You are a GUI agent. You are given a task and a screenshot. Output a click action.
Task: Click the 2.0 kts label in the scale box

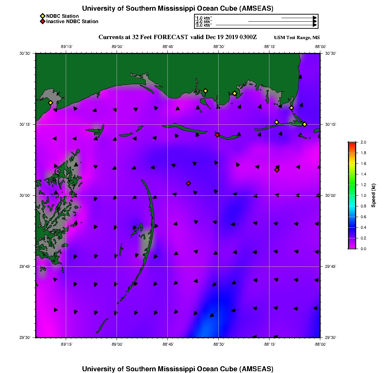pyautogui.click(x=204, y=21)
